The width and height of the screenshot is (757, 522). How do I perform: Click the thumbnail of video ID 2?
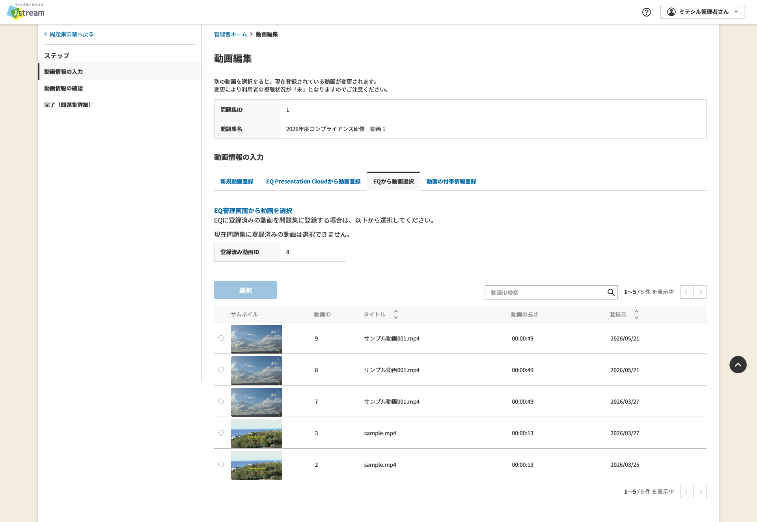click(x=257, y=465)
